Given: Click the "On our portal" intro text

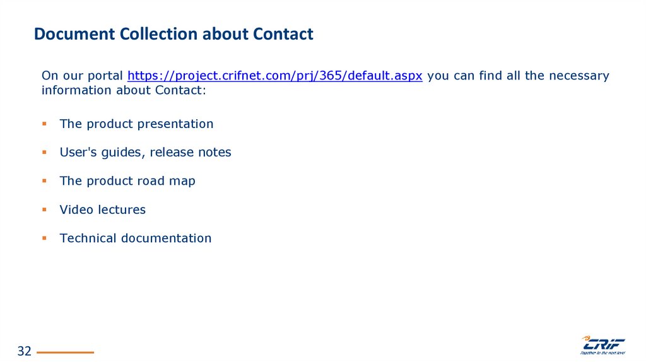Looking at the screenshot, I should tap(82, 76).
